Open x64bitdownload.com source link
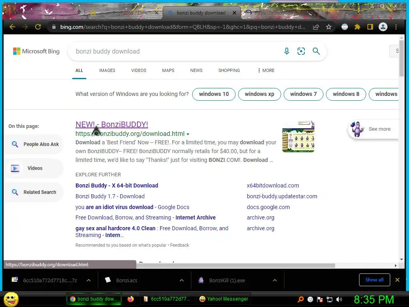Image resolution: width=409 pixels, height=307 pixels. (273, 185)
